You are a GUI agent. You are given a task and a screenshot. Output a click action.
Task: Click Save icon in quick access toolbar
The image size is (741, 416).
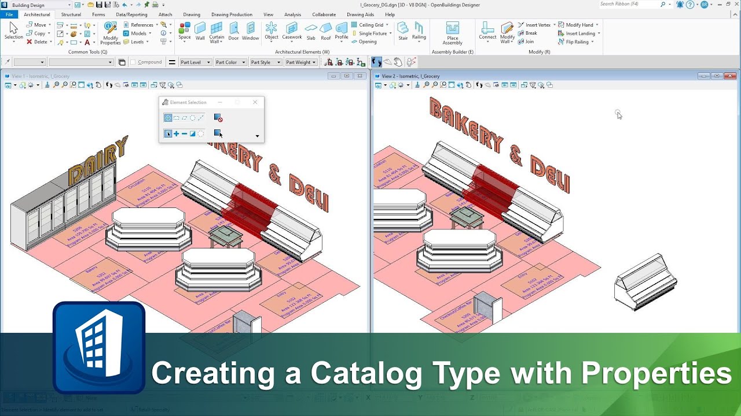pyautogui.click(x=100, y=5)
